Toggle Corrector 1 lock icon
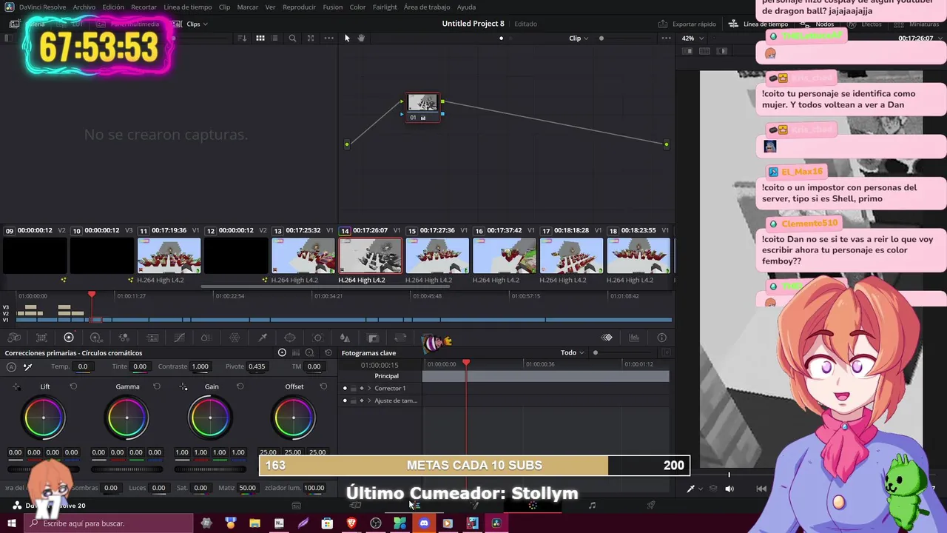The height and width of the screenshot is (533, 947). tap(353, 388)
